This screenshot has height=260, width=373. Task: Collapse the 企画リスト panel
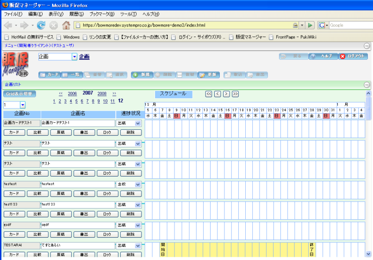[367, 85]
